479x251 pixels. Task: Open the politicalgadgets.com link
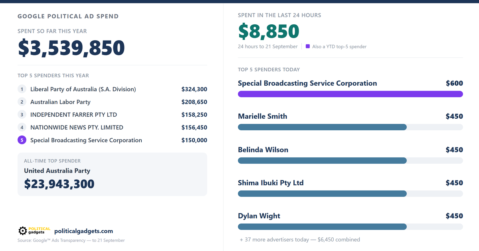coord(83,231)
